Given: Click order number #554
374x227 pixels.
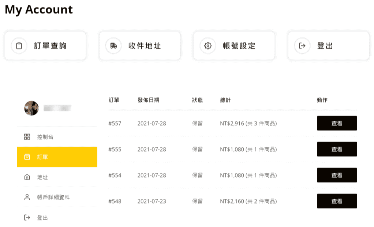Looking at the screenshot, I should point(115,175).
